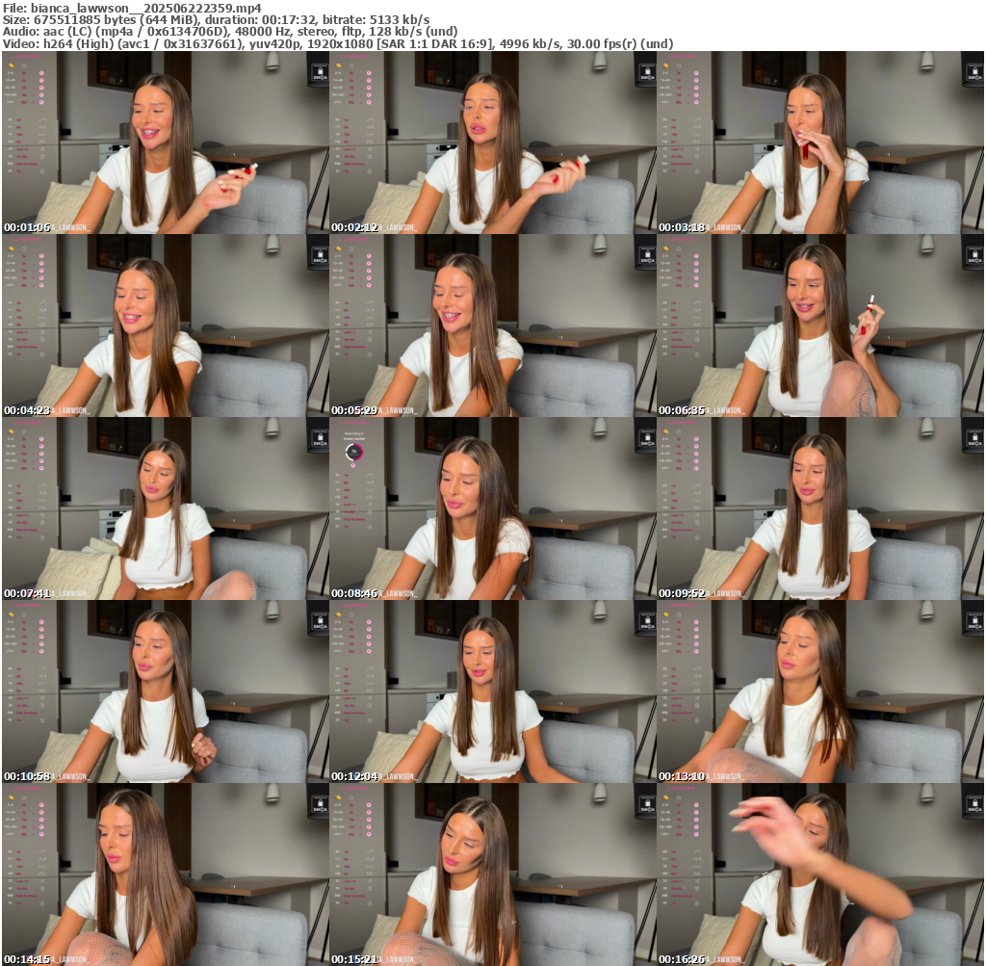Viewport: 986px width, 966px height.
Task: Select the frame at 00:15:21
Action: coord(492,875)
